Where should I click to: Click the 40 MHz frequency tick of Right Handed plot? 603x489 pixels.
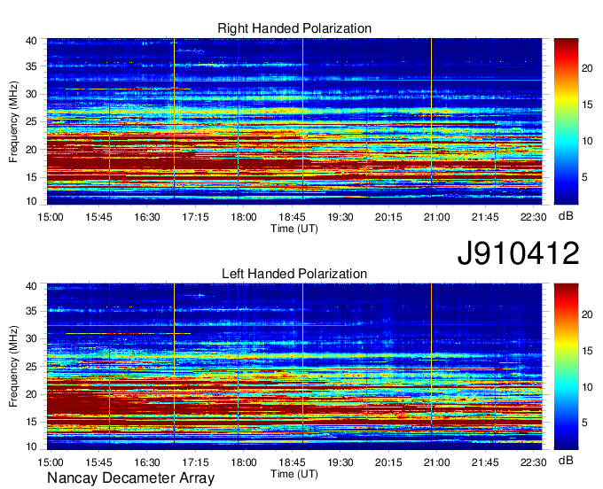click(x=31, y=41)
